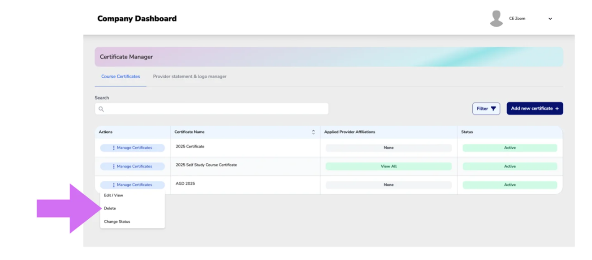Open the Filter funnel button

tap(486, 108)
